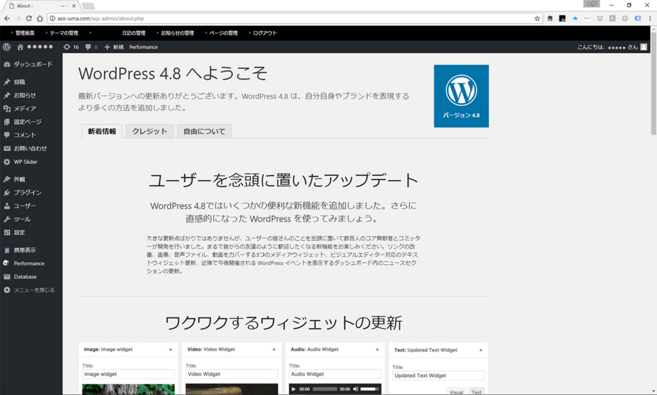Open the ツール tools sidebar item
657x395 pixels.
point(31,219)
